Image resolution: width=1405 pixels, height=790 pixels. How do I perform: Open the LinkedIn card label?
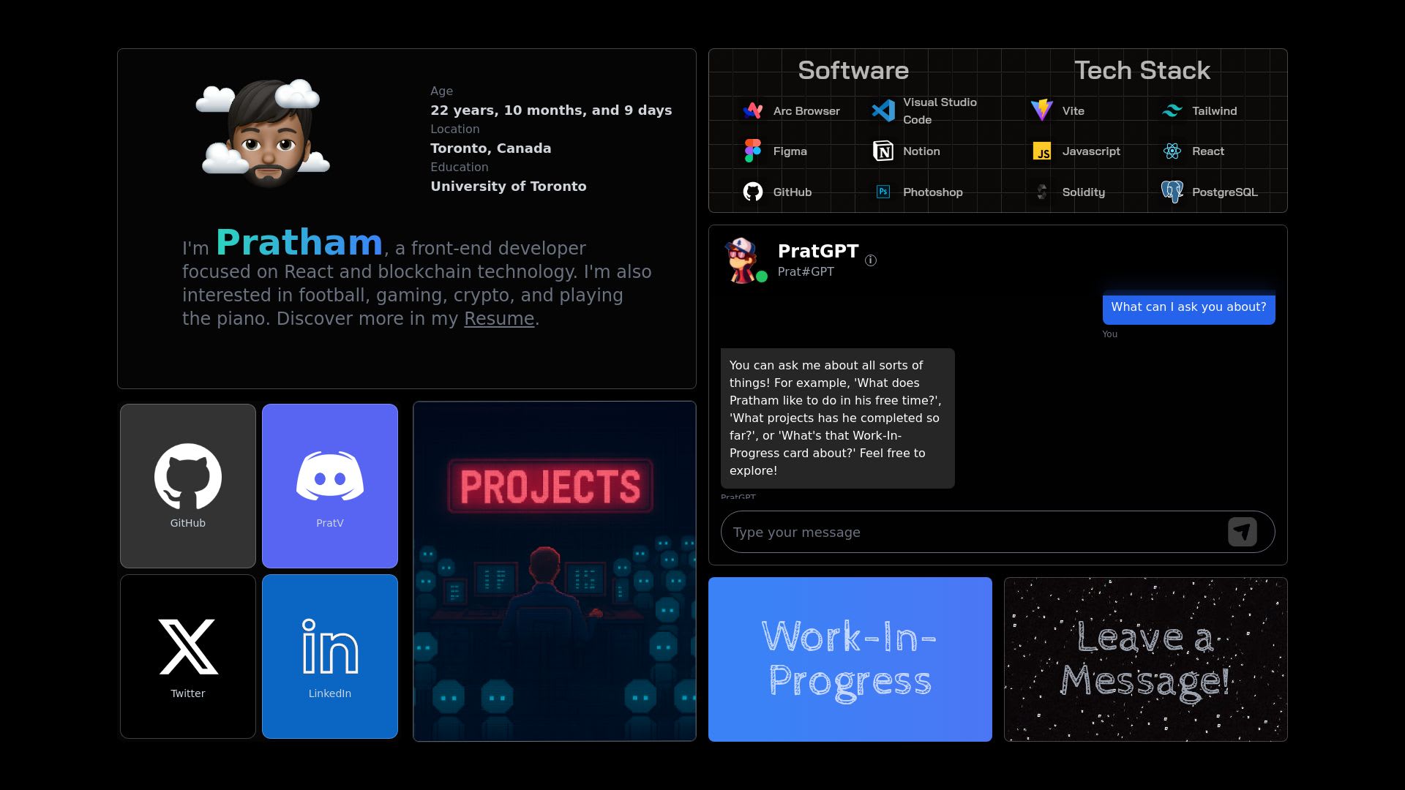pos(330,693)
